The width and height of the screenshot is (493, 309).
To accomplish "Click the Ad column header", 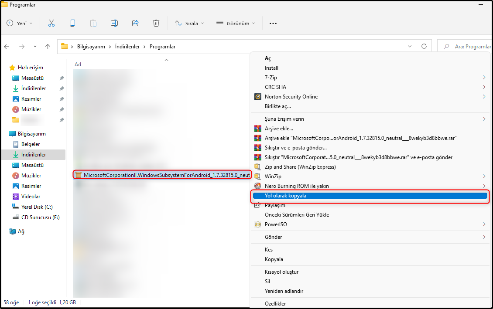I will (78, 65).
